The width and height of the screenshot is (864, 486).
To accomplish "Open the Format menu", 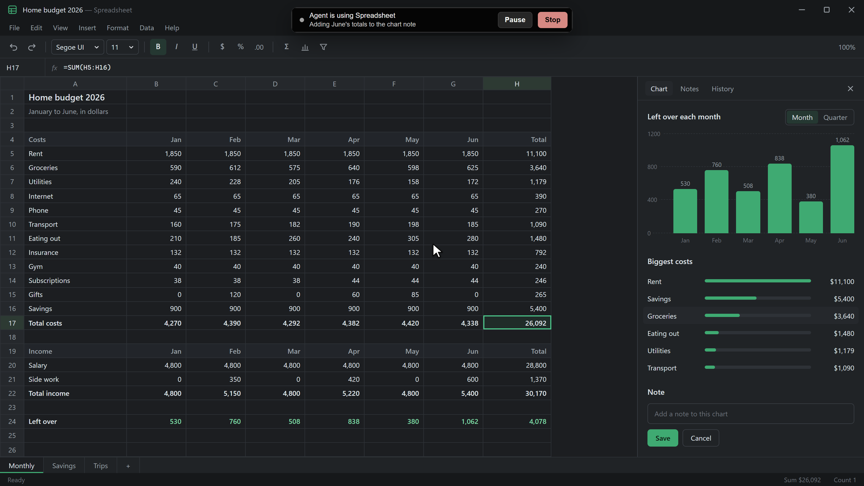I will 118,28.
